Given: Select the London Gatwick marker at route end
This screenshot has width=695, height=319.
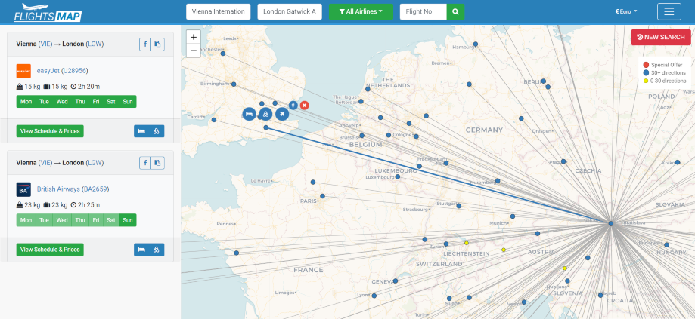Looking at the screenshot, I should (266, 127).
